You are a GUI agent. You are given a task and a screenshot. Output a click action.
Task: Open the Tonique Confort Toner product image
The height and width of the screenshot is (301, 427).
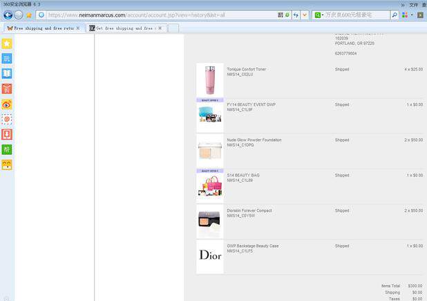[x=210, y=80]
